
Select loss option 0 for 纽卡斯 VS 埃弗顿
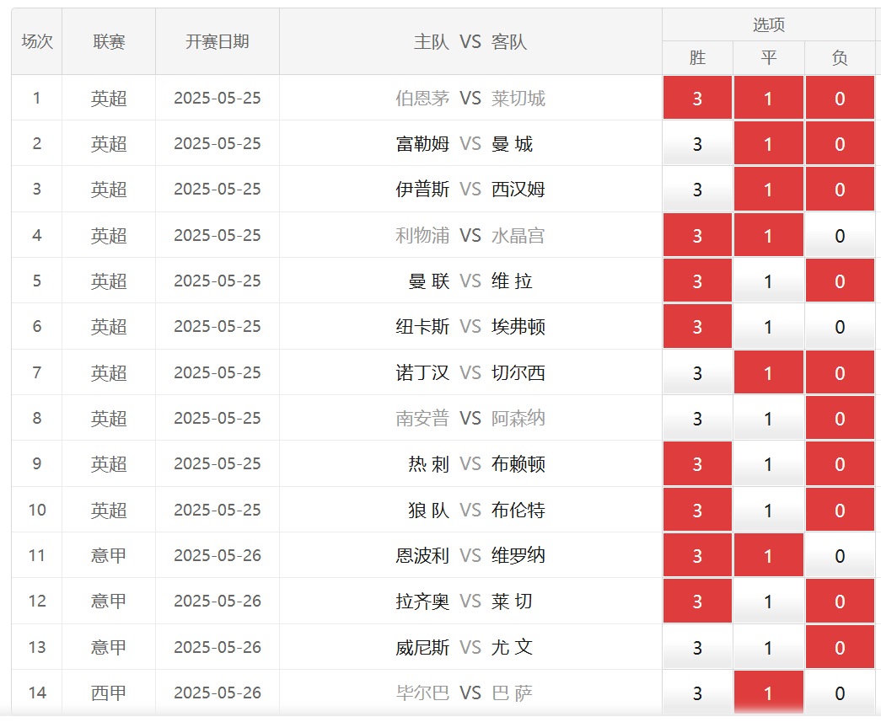tap(840, 326)
